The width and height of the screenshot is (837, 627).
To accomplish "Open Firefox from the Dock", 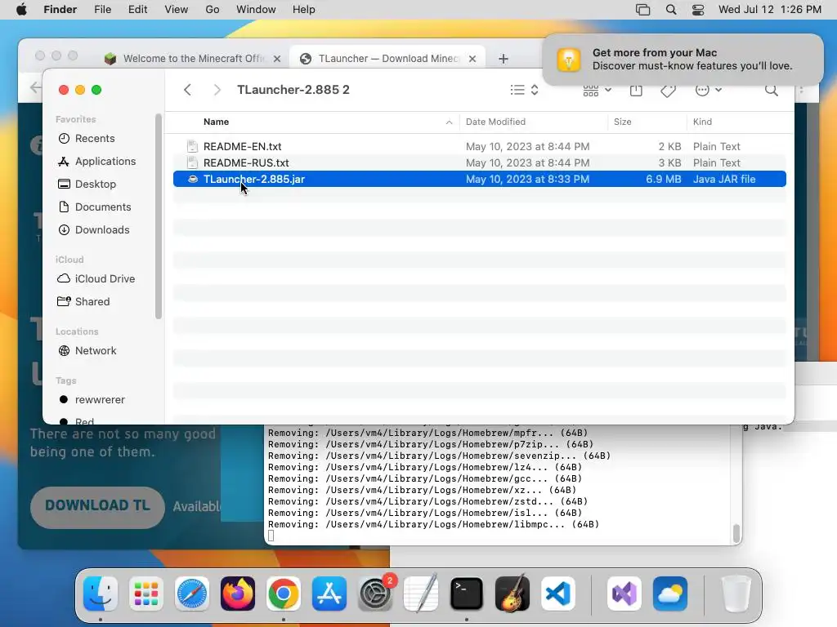I will [238, 594].
